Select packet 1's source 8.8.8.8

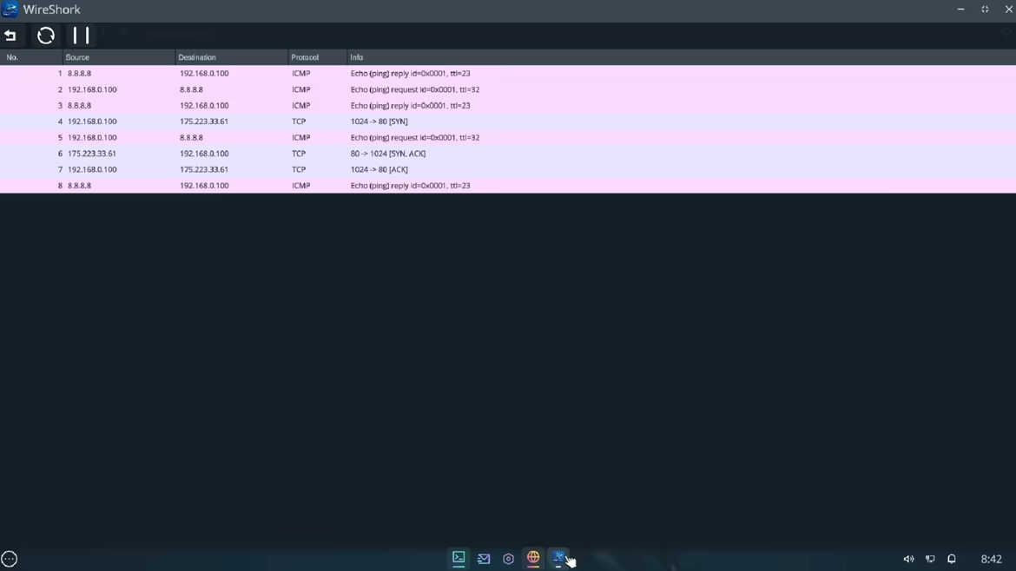click(x=79, y=74)
